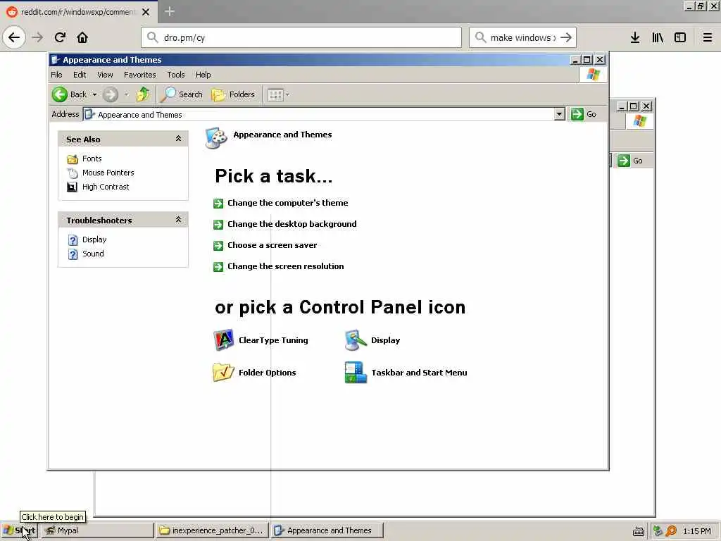Toggle the Folders pane button
Image resolution: width=721 pixels, height=541 pixels.
click(x=233, y=94)
